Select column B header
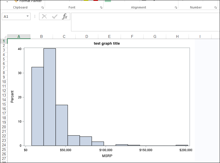This screenshot has height=163, width=220. pos(41,36)
